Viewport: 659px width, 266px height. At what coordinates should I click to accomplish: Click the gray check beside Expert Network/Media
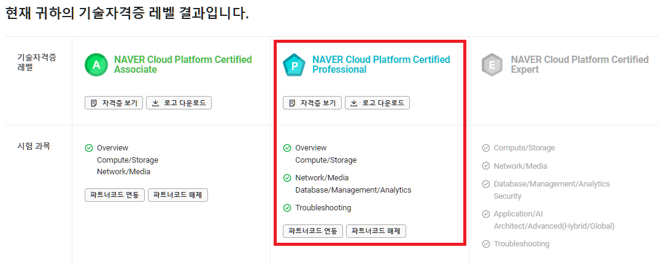(x=485, y=166)
